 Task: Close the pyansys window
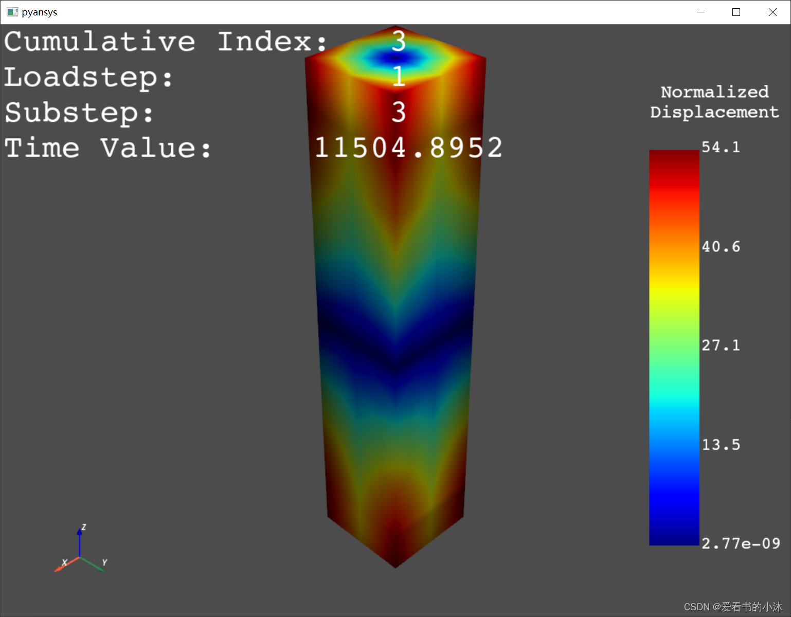772,12
